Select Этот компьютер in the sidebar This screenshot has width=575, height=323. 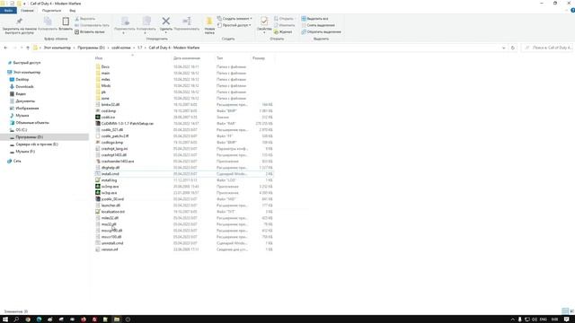click(x=27, y=73)
